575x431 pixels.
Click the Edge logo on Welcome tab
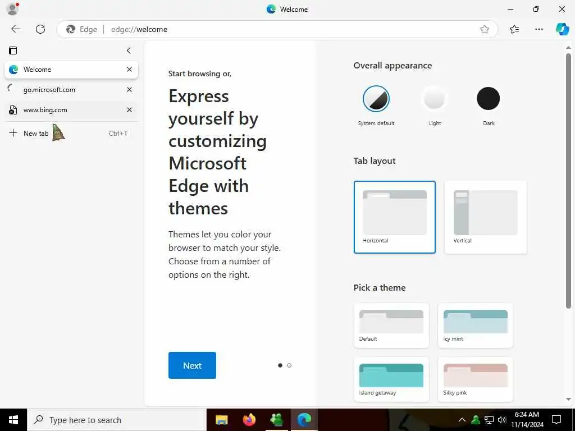click(x=13, y=70)
